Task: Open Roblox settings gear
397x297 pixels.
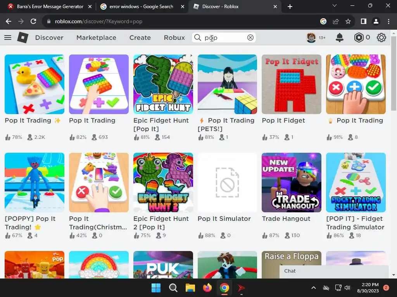Action: [x=381, y=38]
